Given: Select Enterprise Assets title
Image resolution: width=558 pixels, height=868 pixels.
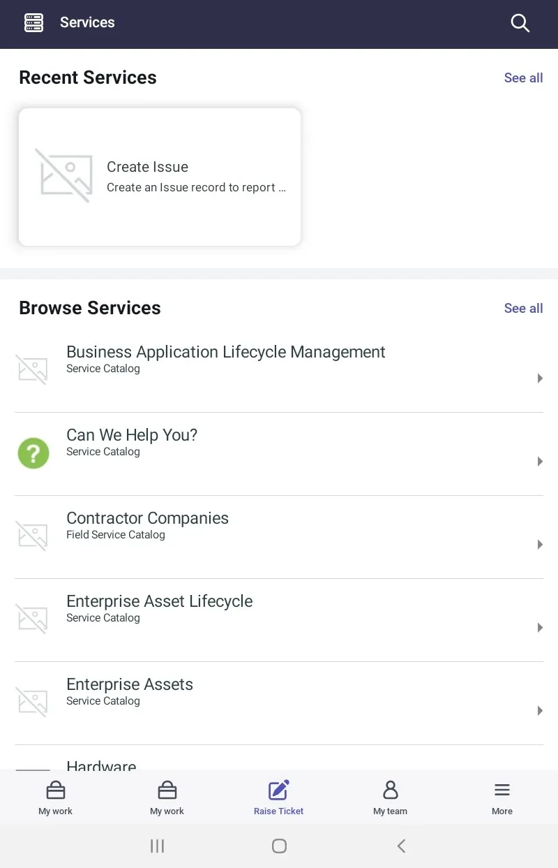Looking at the screenshot, I should pyautogui.click(x=130, y=684).
